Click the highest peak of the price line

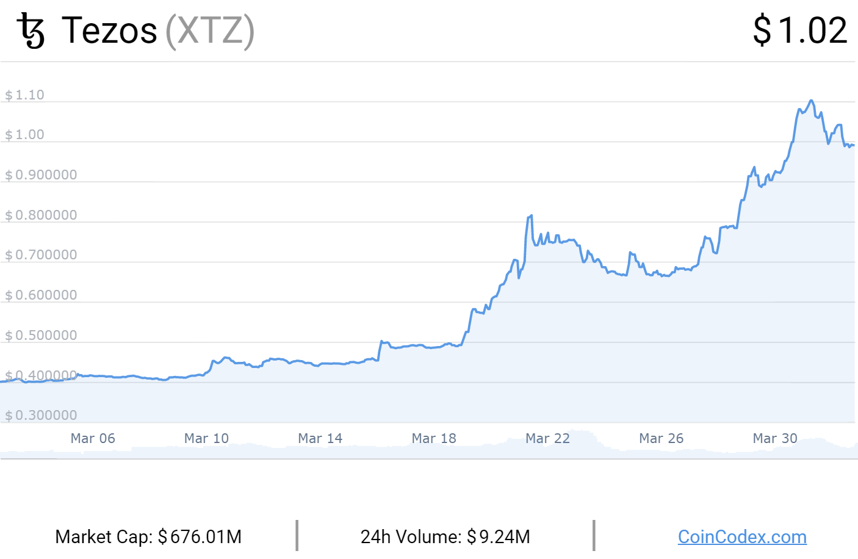[x=811, y=101]
